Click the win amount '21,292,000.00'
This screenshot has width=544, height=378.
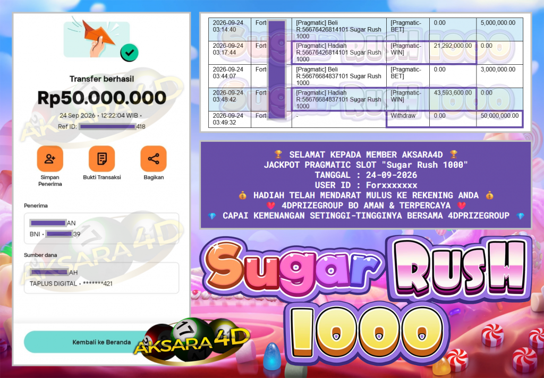coord(453,46)
